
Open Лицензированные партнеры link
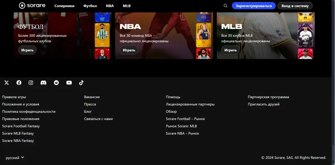tap(190, 104)
